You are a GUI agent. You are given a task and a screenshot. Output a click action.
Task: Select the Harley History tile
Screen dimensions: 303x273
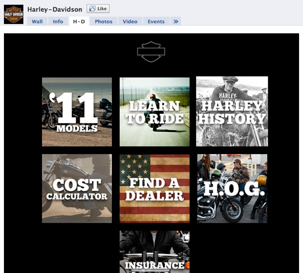coord(232,111)
